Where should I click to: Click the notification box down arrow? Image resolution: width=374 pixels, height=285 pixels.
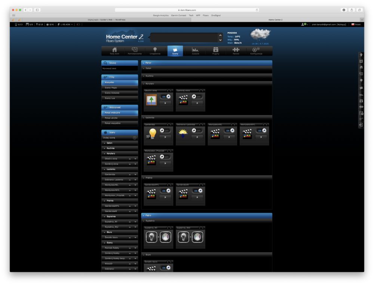tap(220, 40)
